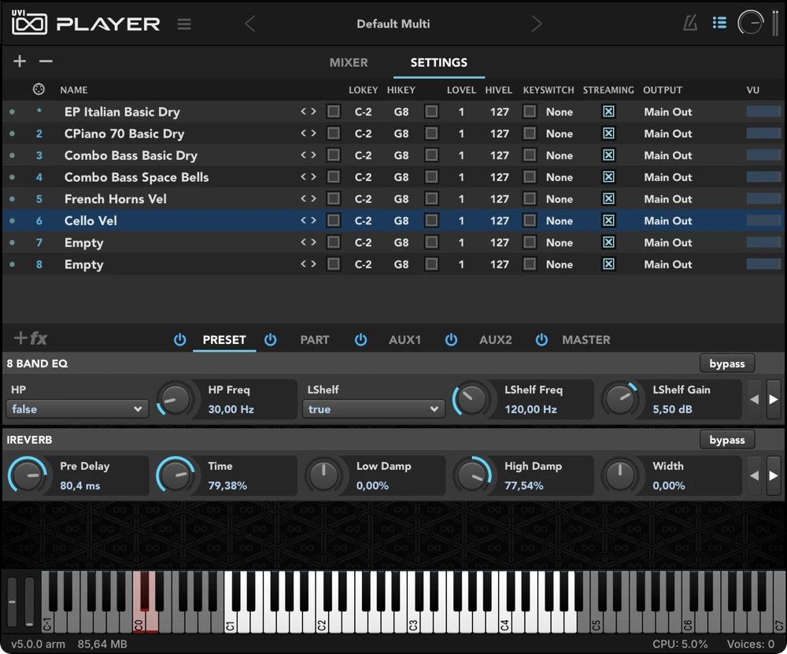Open Output Main Out for EP Italian Basic Dry
The width and height of the screenshot is (787, 654).
[667, 112]
